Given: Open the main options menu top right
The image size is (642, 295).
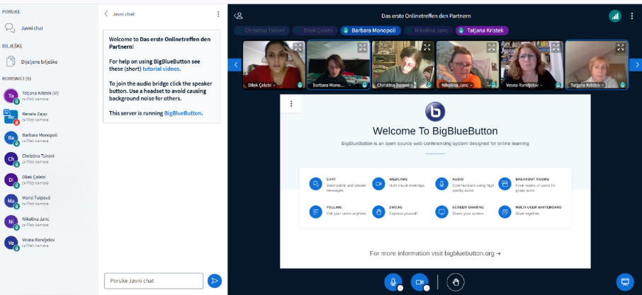Looking at the screenshot, I should [x=632, y=16].
